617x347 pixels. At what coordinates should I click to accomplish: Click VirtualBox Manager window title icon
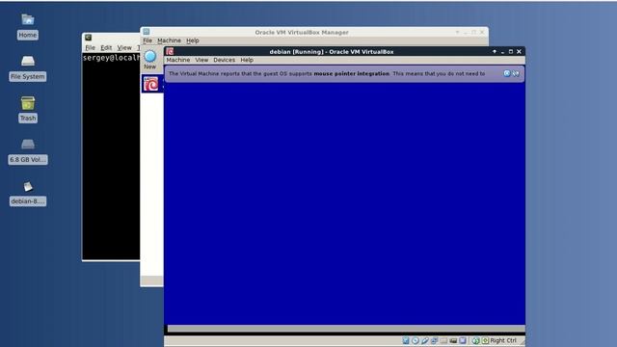tap(147, 32)
